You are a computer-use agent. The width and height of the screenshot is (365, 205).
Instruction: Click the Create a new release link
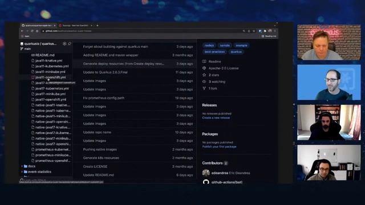[x=216, y=118]
